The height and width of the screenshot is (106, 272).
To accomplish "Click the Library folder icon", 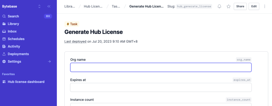I will click(x=4, y=24).
